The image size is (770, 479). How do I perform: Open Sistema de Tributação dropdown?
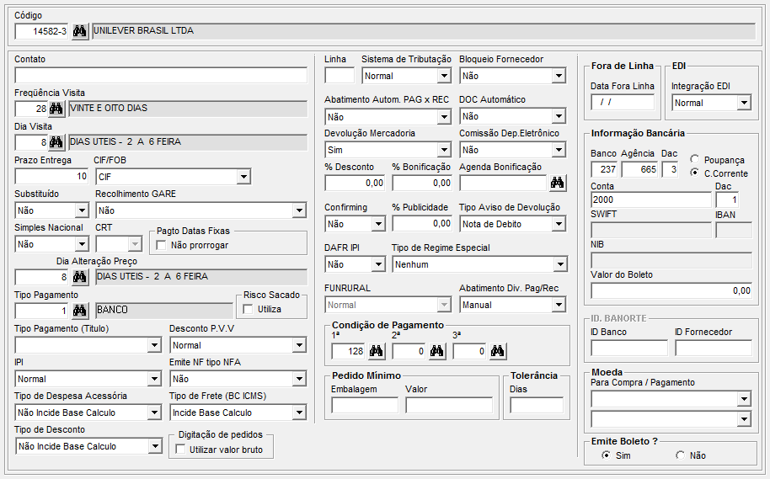click(444, 76)
